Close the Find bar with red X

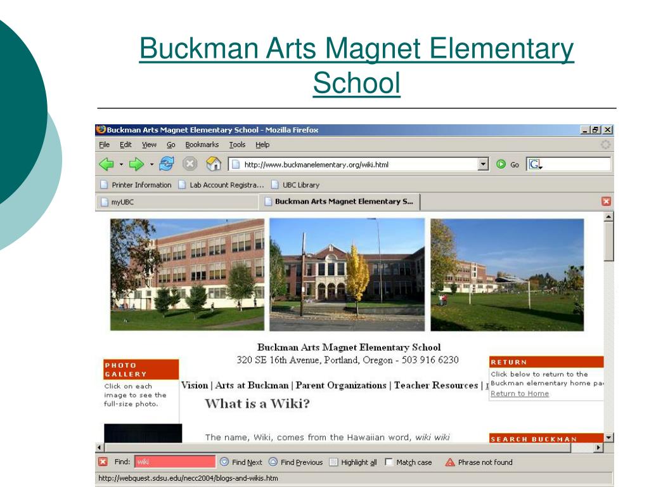tap(103, 462)
